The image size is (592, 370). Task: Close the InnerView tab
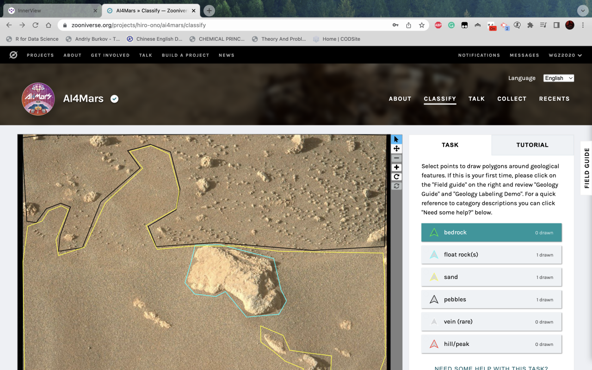[95, 11]
